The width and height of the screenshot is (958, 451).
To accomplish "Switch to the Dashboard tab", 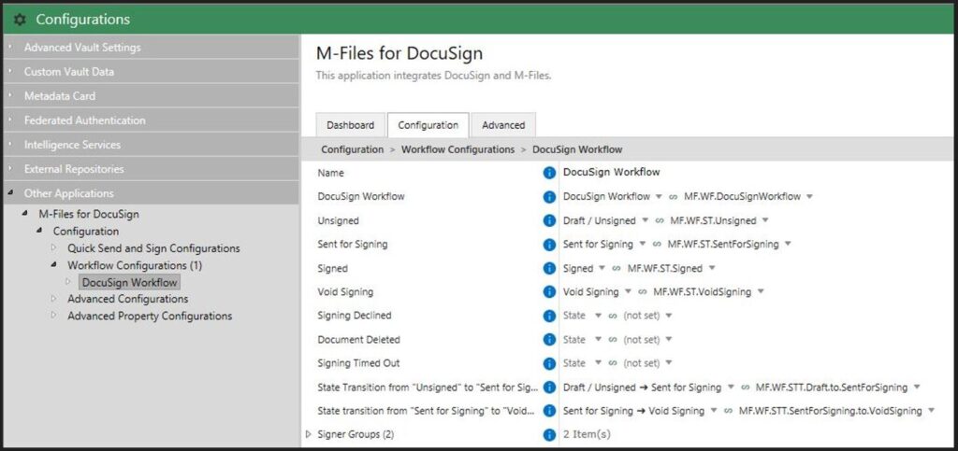I will click(350, 125).
